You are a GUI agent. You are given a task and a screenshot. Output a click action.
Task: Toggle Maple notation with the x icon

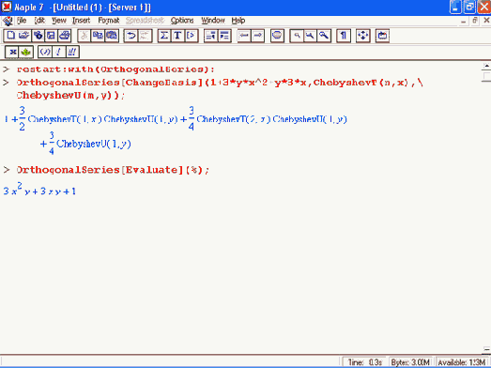tap(12, 52)
